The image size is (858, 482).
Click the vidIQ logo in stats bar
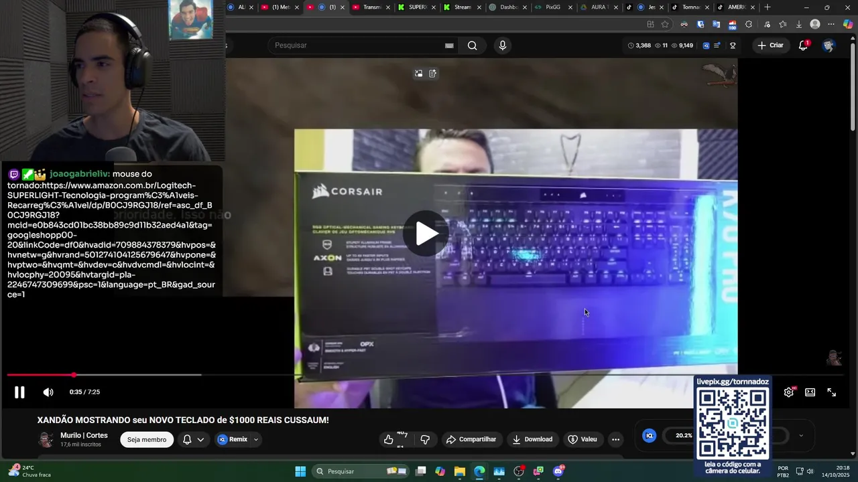click(706, 46)
